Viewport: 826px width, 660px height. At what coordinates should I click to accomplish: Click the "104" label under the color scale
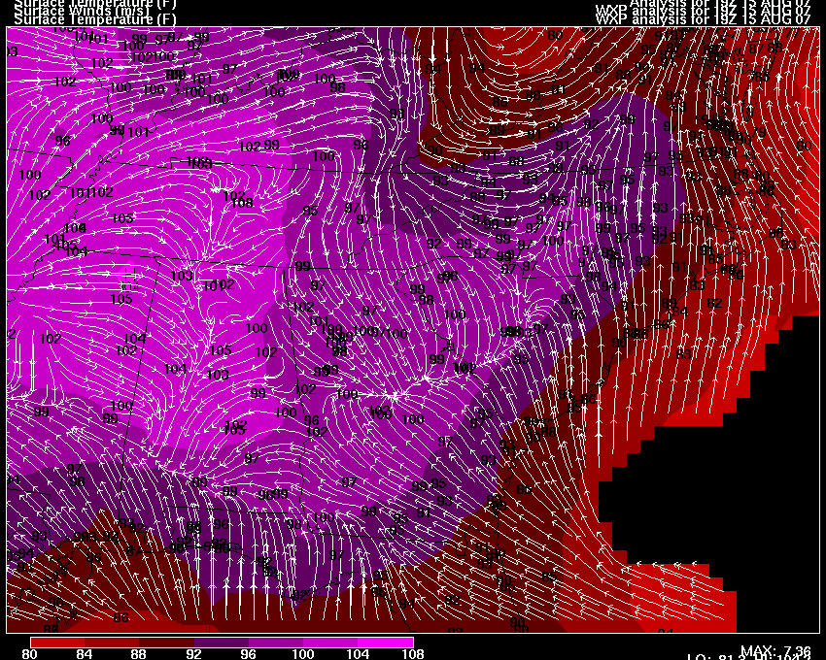(x=359, y=654)
